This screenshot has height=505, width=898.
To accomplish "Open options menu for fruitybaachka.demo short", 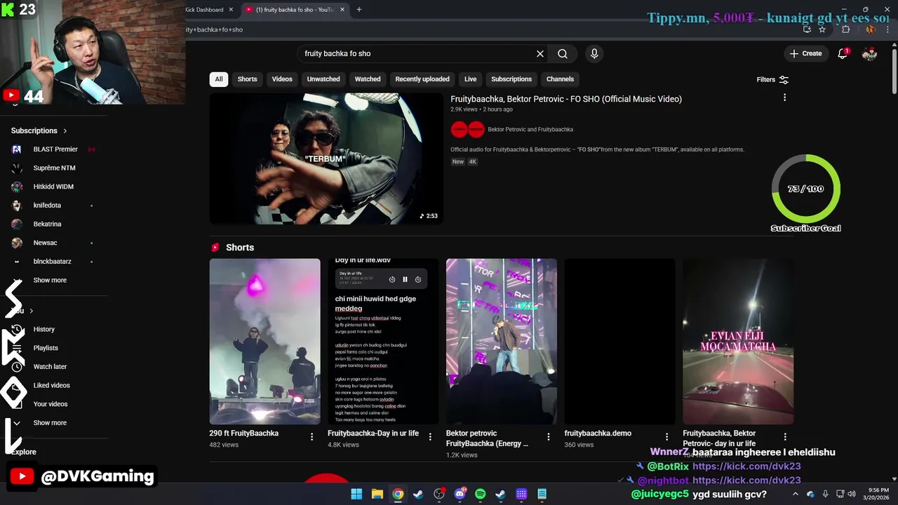I will tap(666, 436).
